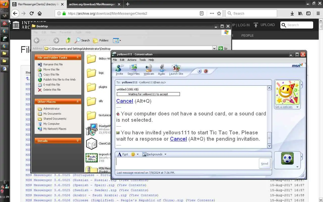Click Firefox reload page icon
Viewport: 323px width, 202px height.
point(32,13)
